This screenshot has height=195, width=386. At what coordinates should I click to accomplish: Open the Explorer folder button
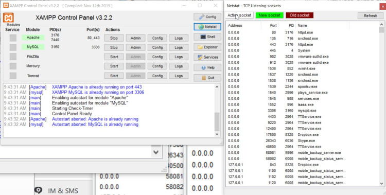coord(207,47)
